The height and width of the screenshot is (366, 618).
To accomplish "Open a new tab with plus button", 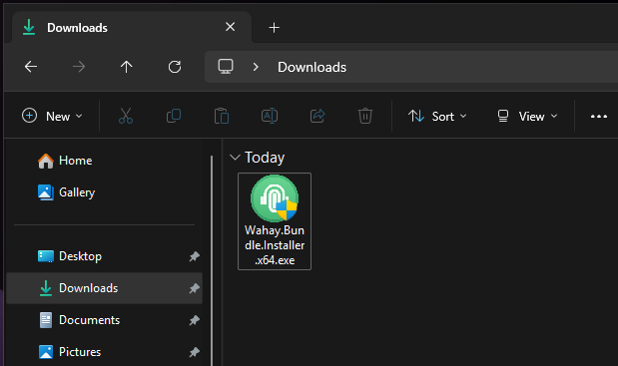I will tap(274, 28).
